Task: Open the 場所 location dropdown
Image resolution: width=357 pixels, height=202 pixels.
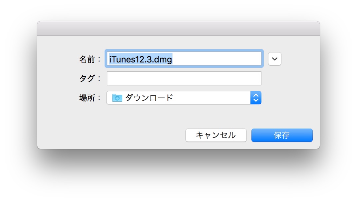Action: (184, 98)
